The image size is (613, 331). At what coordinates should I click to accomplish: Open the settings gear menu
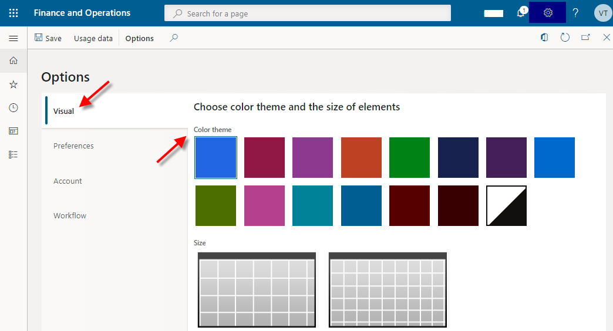[x=548, y=13]
